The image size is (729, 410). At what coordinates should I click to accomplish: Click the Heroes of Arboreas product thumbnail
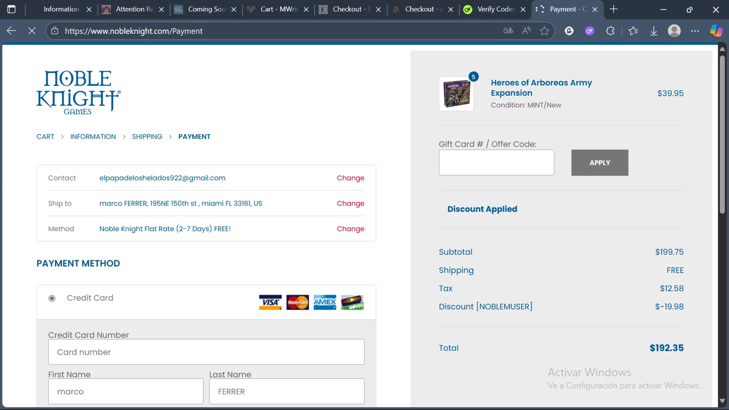[x=456, y=94]
